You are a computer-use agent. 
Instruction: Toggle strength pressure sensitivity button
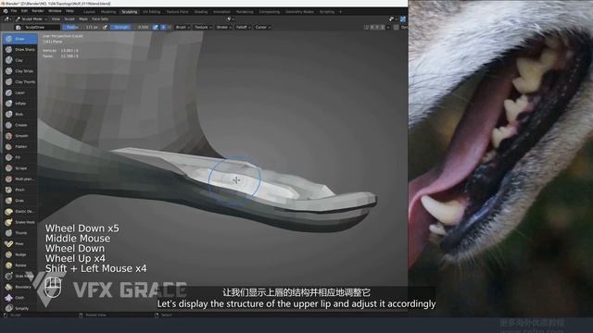coord(156,27)
